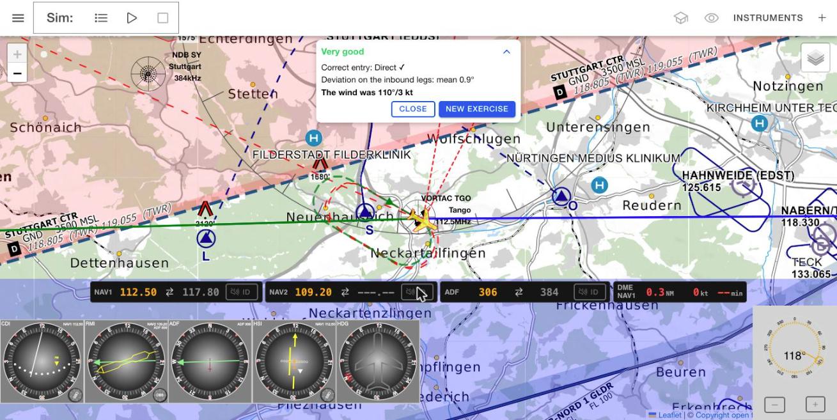Collapse the Very good result popup

click(506, 52)
